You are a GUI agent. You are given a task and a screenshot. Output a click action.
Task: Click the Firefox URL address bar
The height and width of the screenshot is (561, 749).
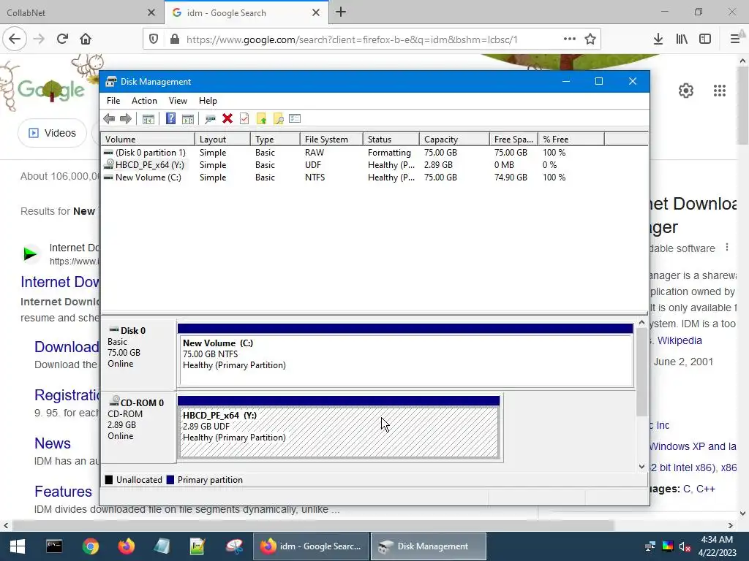tap(352, 39)
